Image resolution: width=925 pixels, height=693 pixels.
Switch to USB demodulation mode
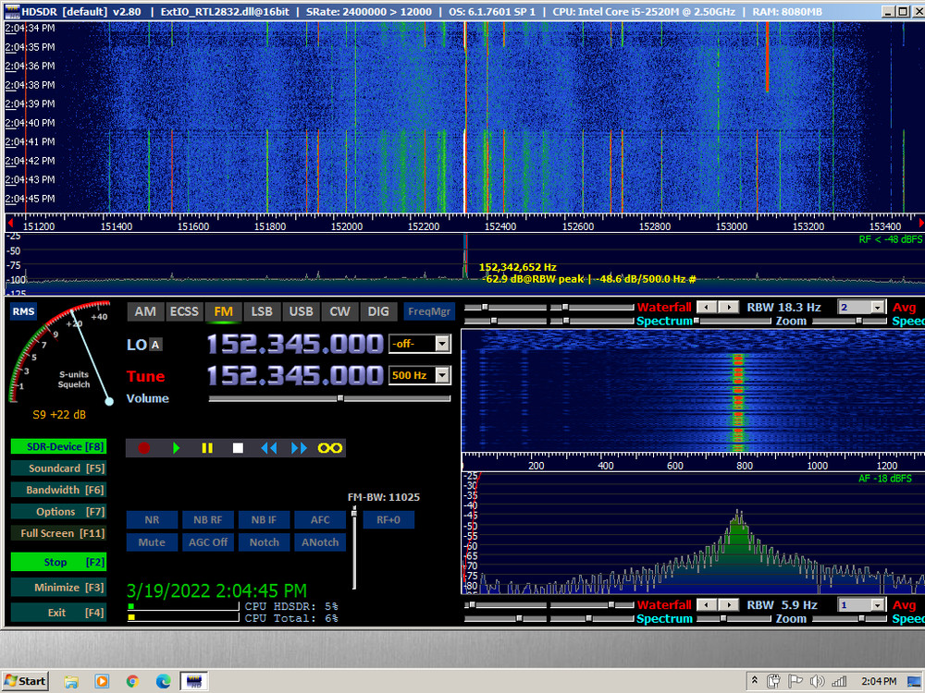point(301,311)
